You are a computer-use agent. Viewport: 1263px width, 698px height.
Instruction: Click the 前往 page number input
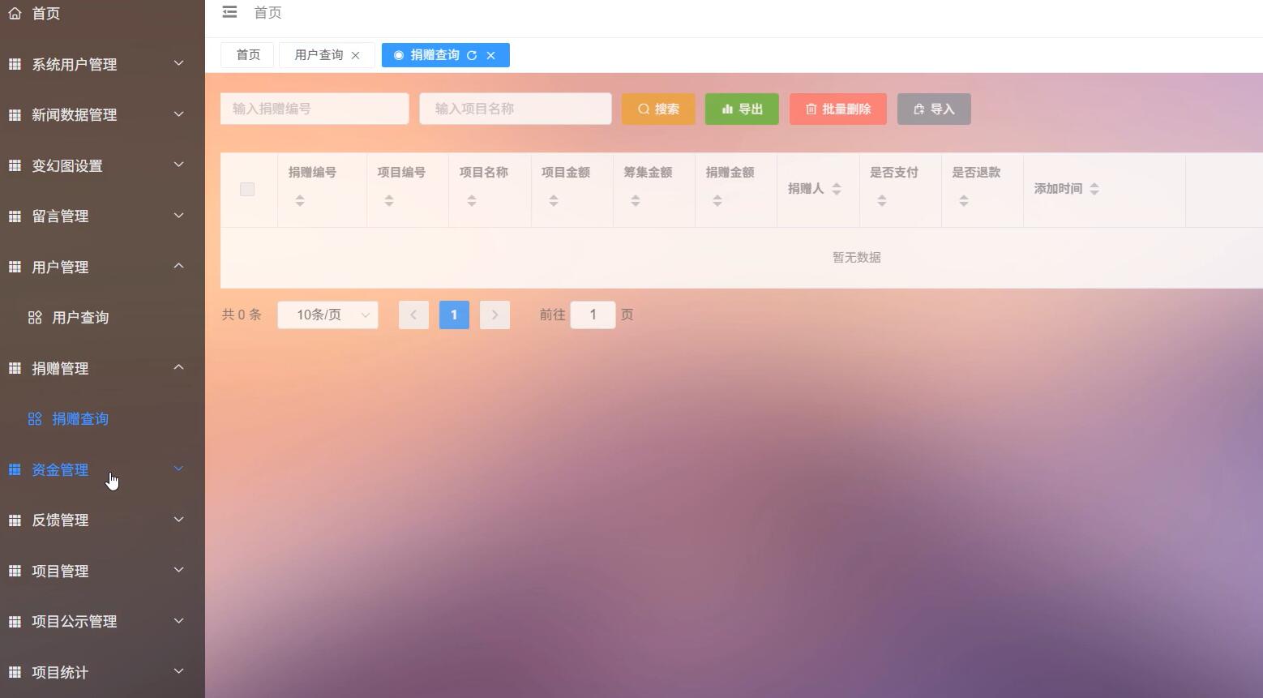tap(593, 315)
